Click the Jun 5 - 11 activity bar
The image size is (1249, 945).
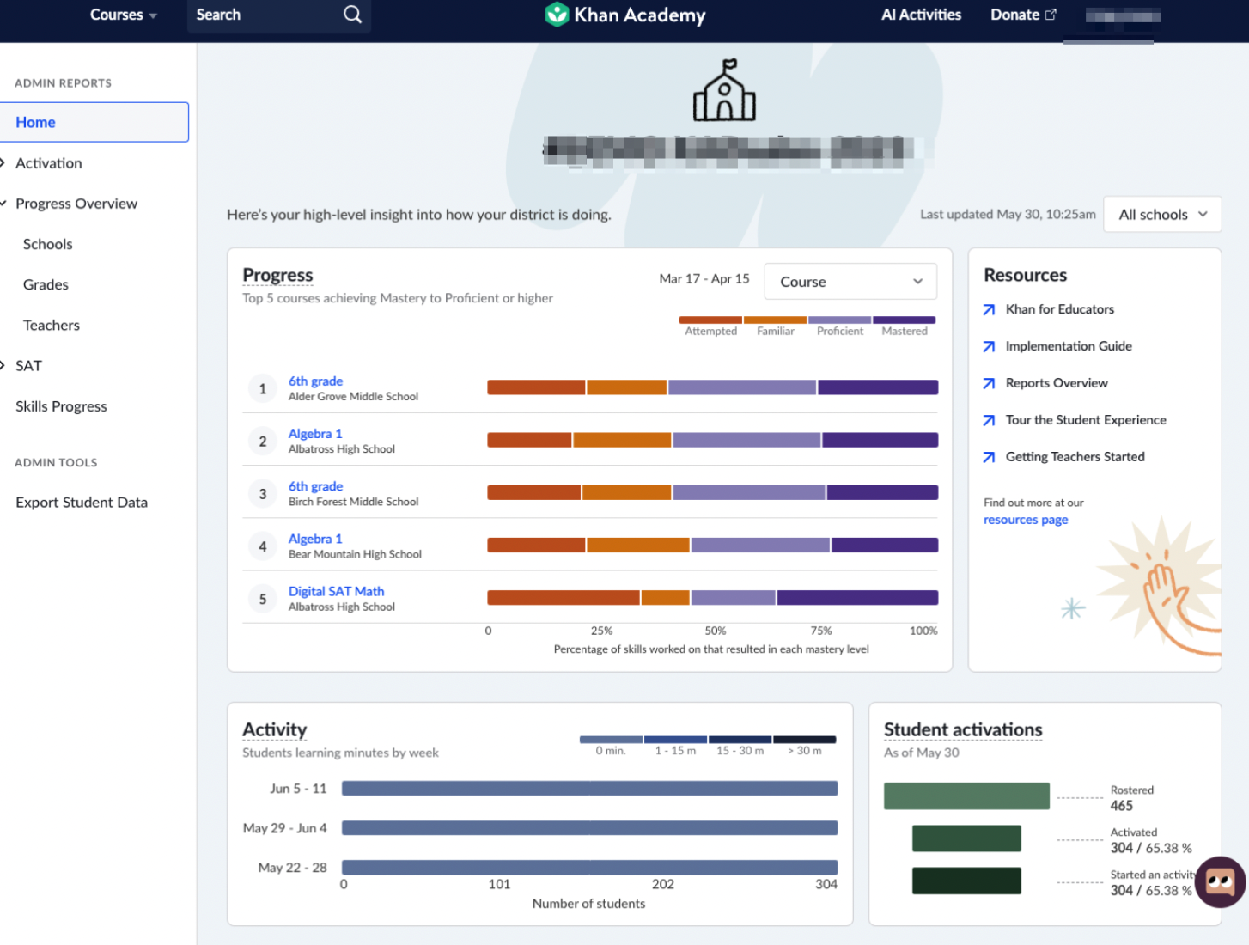pos(589,789)
